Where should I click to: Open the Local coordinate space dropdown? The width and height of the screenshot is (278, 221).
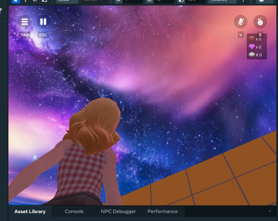(x=67, y=1)
